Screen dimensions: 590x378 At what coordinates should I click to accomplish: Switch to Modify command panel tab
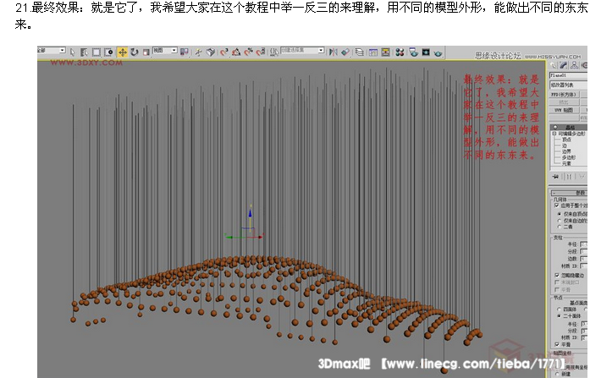coord(564,66)
